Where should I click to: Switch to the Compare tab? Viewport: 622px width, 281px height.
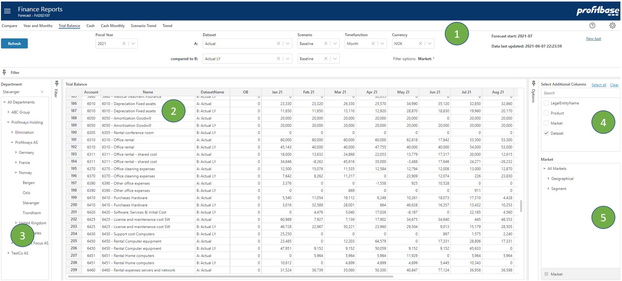(x=10, y=26)
